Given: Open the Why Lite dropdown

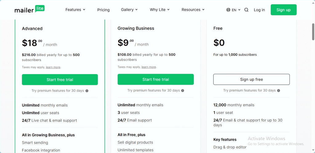Looking at the screenshot, I should coord(160,10).
